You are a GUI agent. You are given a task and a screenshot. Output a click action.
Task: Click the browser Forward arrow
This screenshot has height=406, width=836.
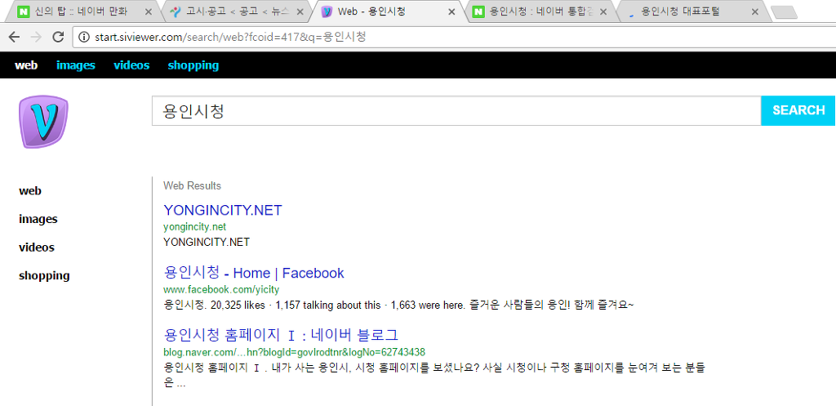pos(36,37)
